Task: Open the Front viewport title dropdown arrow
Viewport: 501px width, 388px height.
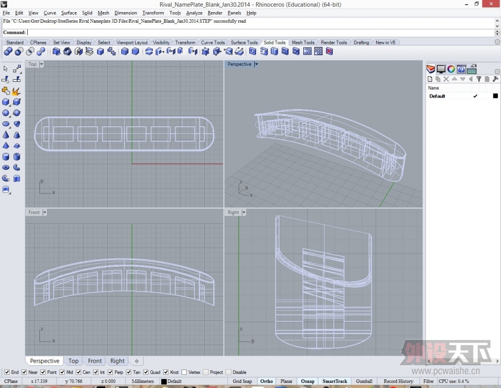Action: pyautogui.click(x=44, y=212)
